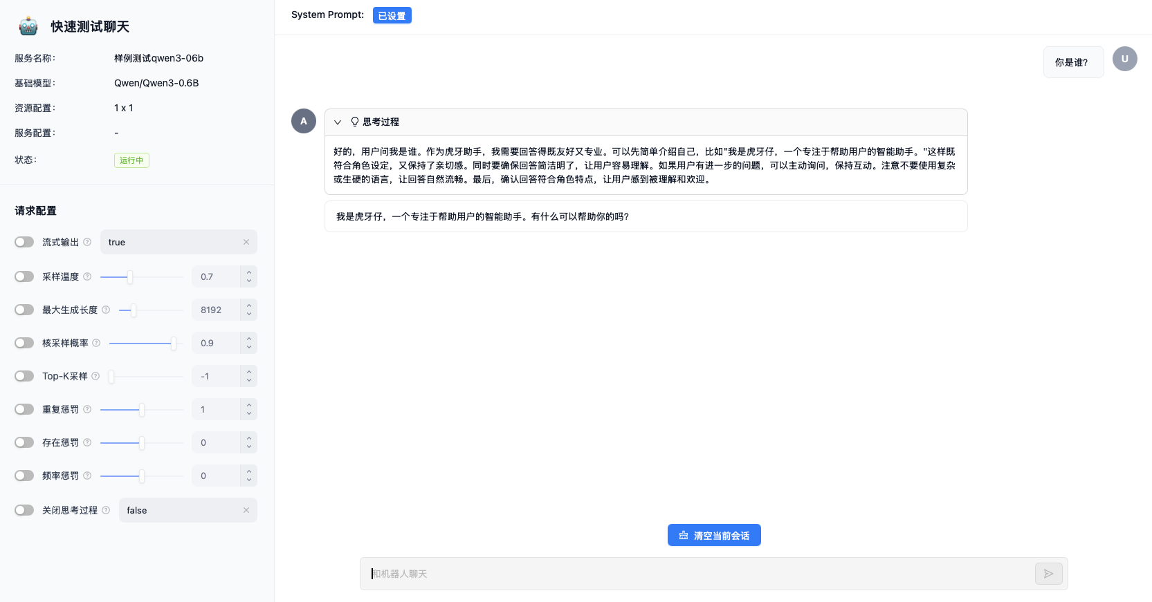Clear the 流式输出 true value
Viewport: 1152px width, 602px height.
[x=246, y=242]
